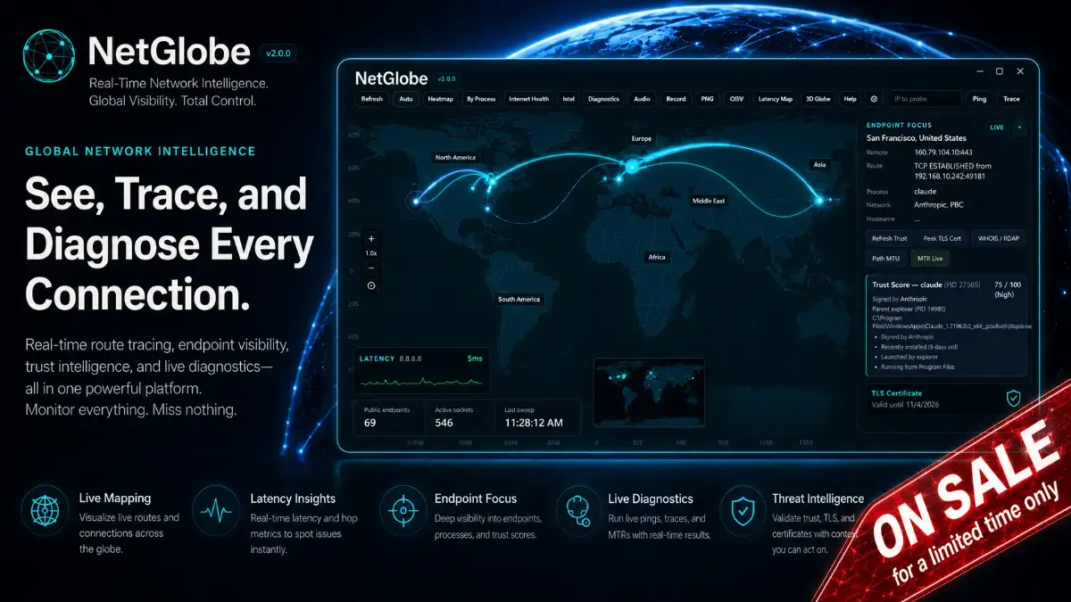Focus the IP to probe input field
Viewport: 1071px width, 602px height.
pos(924,99)
